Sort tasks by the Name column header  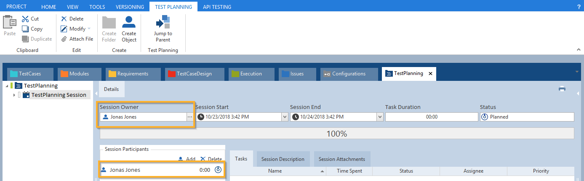click(x=275, y=171)
